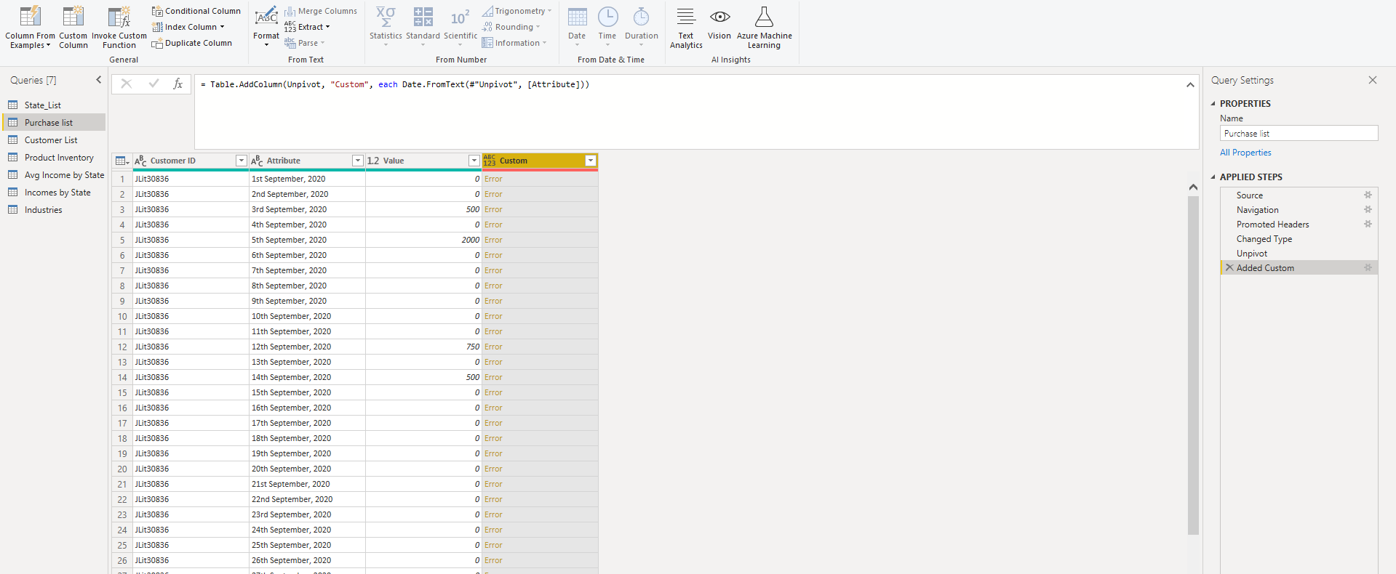Click the Custom column data type icon
This screenshot has width=1396, height=574.
pyautogui.click(x=490, y=161)
